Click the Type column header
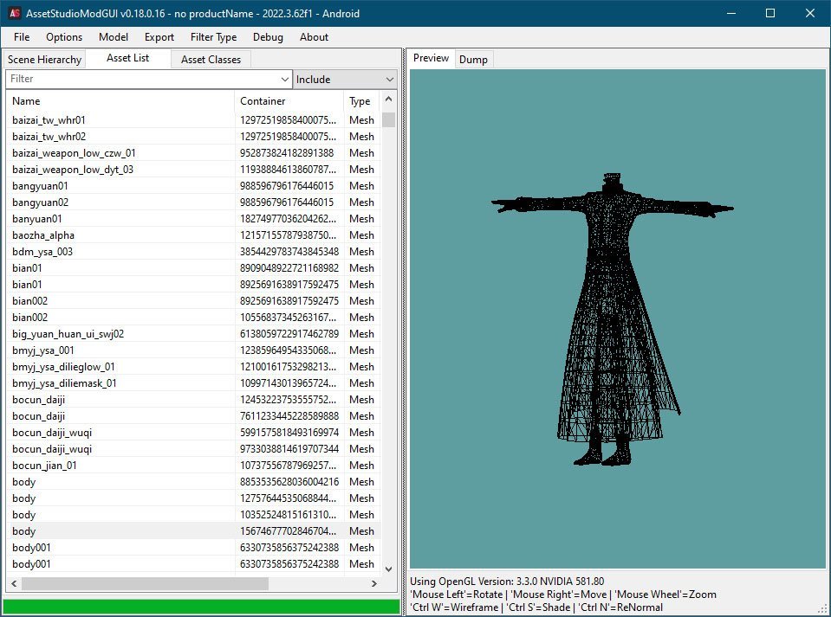The image size is (831, 617). 360,101
